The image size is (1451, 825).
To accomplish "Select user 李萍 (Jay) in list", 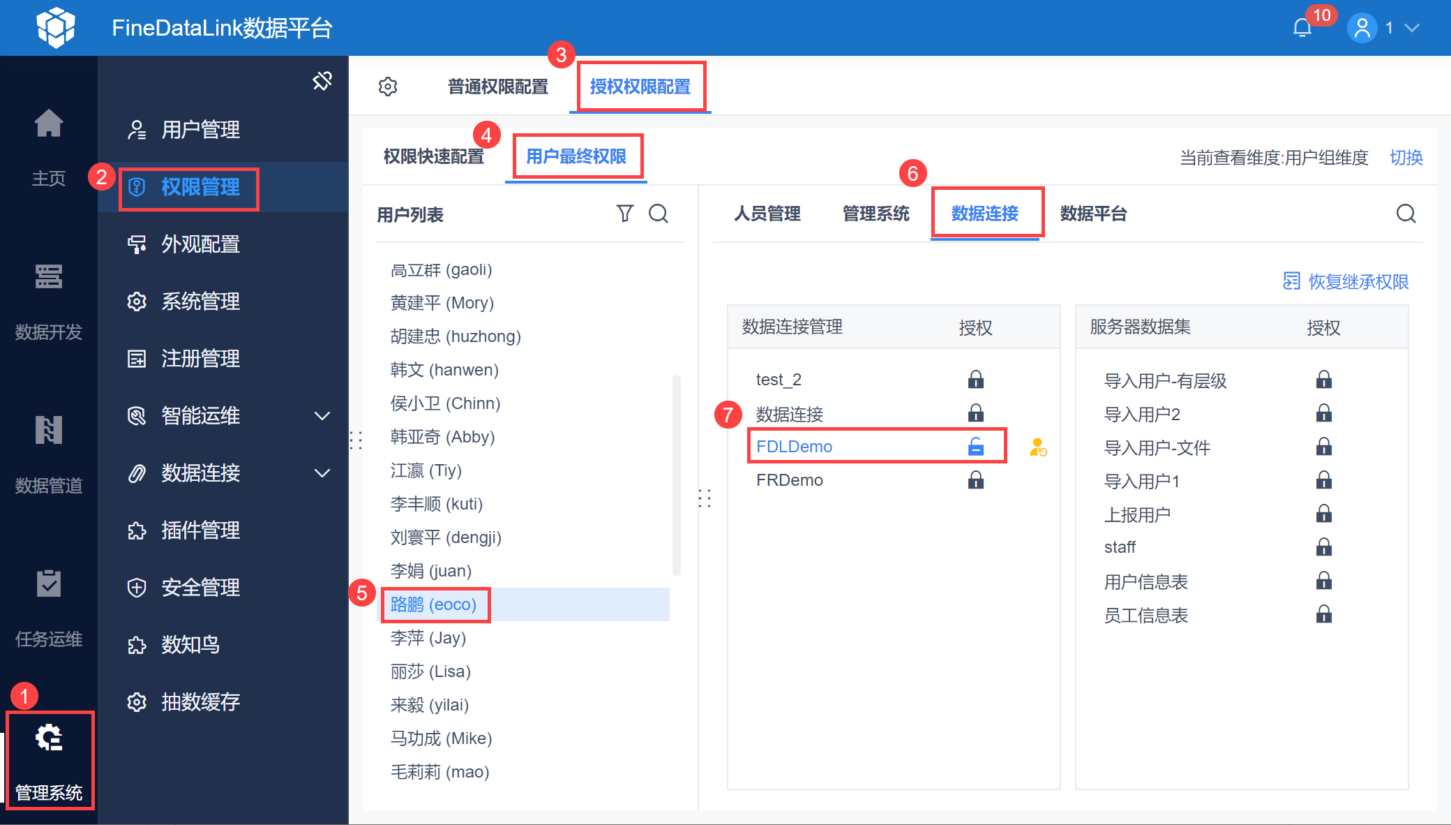I will pyautogui.click(x=428, y=638).
